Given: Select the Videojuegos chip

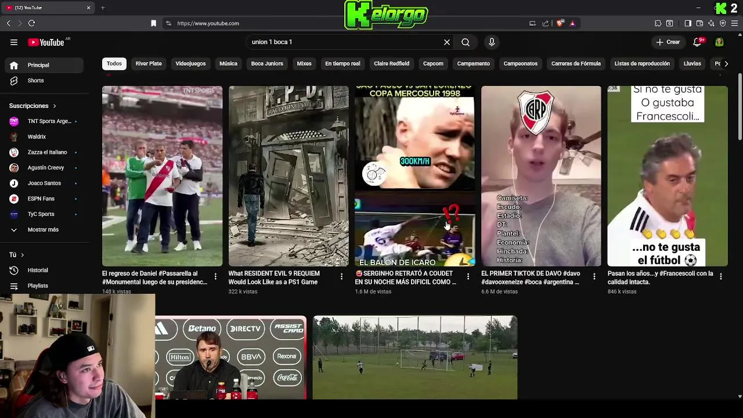Looking at the screenshot, I should coord(190,64).
